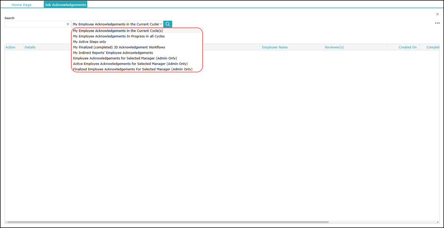The image size is (444, 228).
Task: Switch to the Home Page tab
Action: pos(21,5)
